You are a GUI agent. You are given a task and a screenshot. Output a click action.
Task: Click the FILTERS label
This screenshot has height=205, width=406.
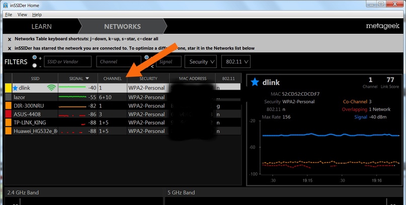[x=16, y=61]
